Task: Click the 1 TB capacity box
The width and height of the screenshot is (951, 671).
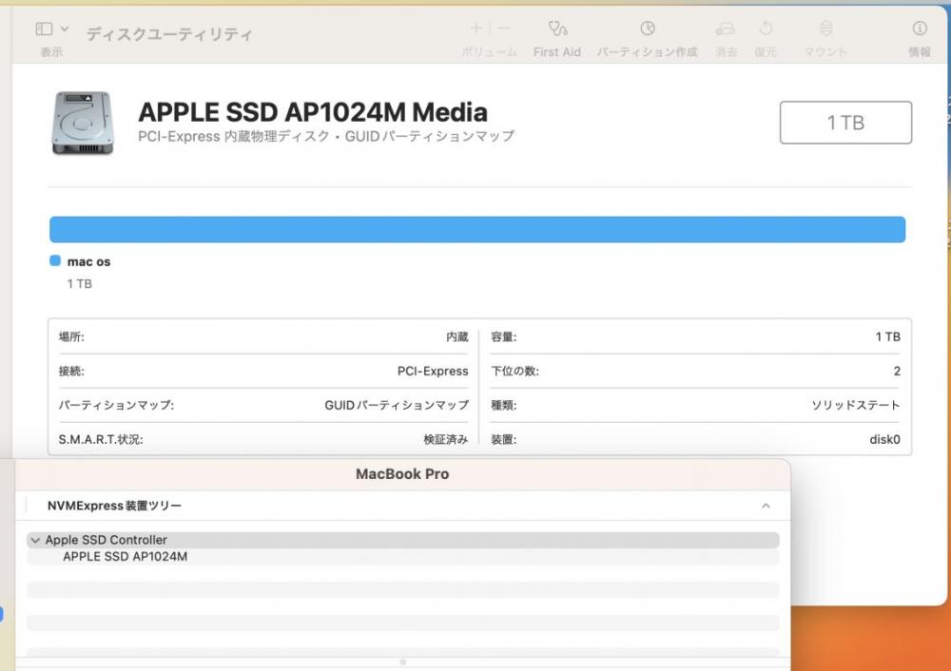Action: [845, 123]
